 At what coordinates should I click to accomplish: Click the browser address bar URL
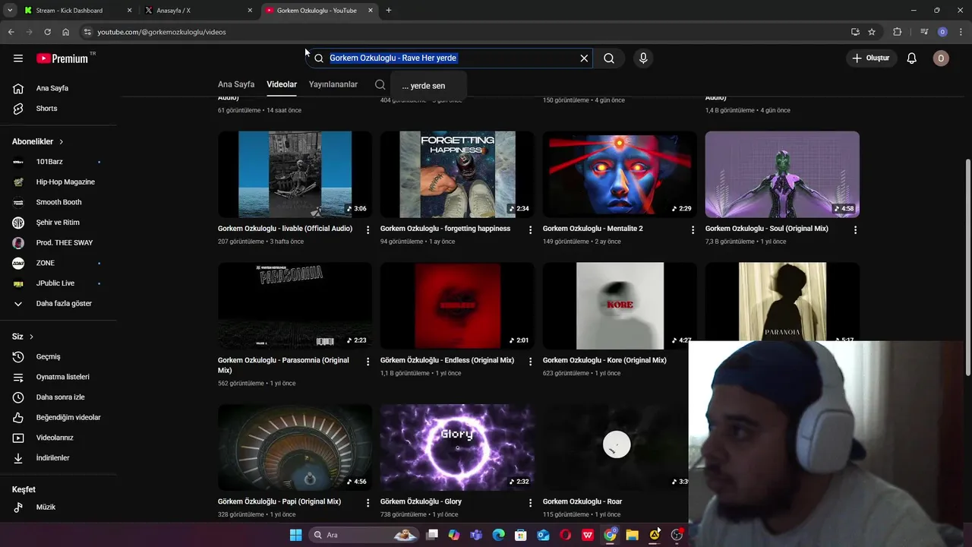162,32
